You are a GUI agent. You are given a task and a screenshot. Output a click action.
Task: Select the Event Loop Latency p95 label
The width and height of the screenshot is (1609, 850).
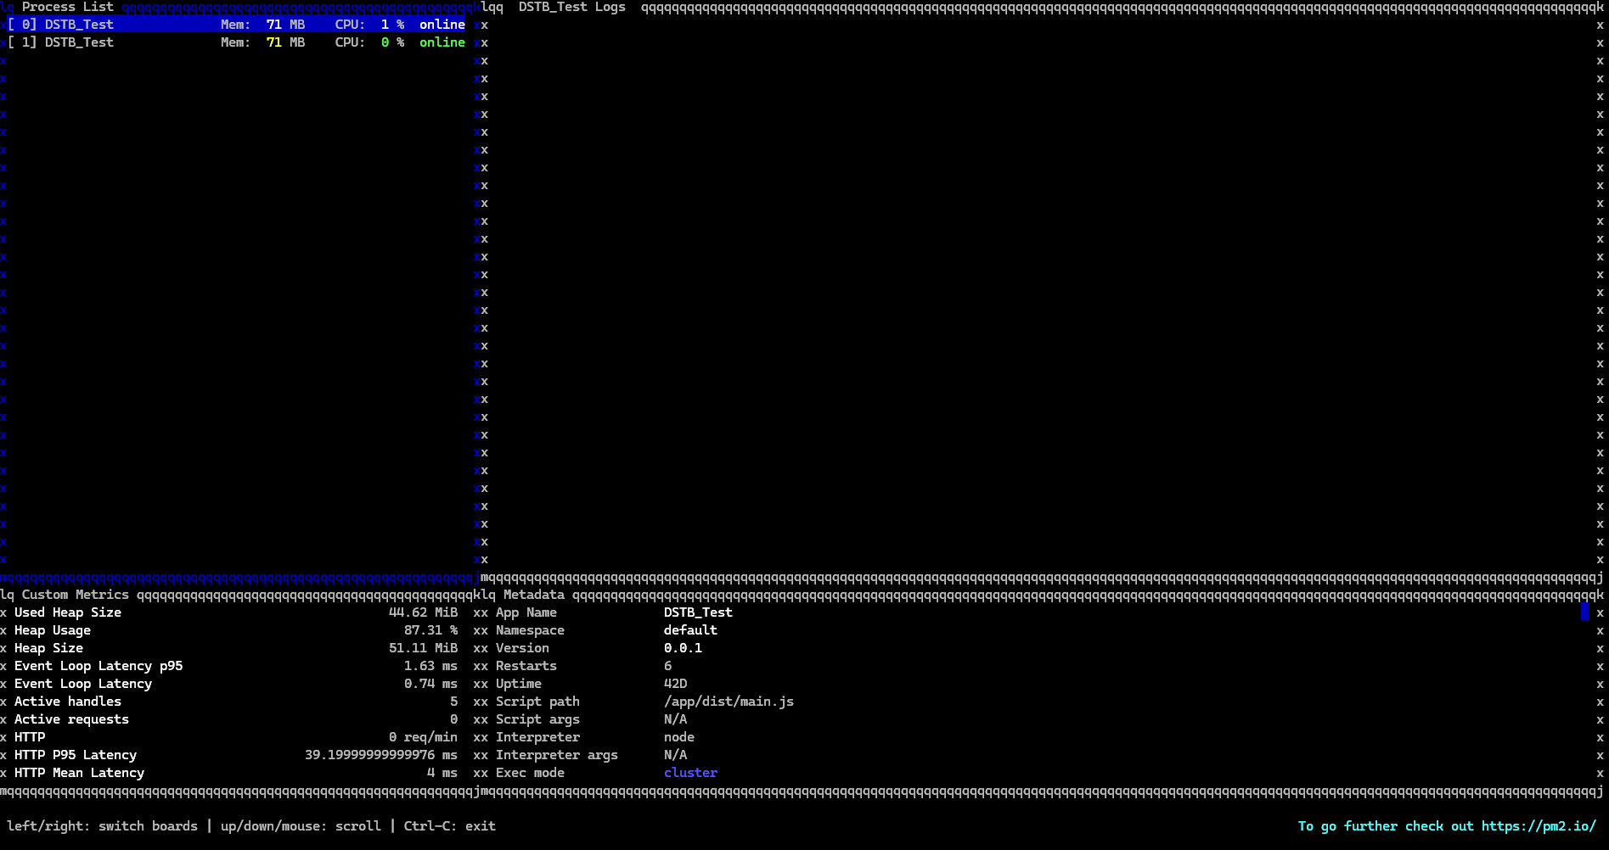click(98, 666)
